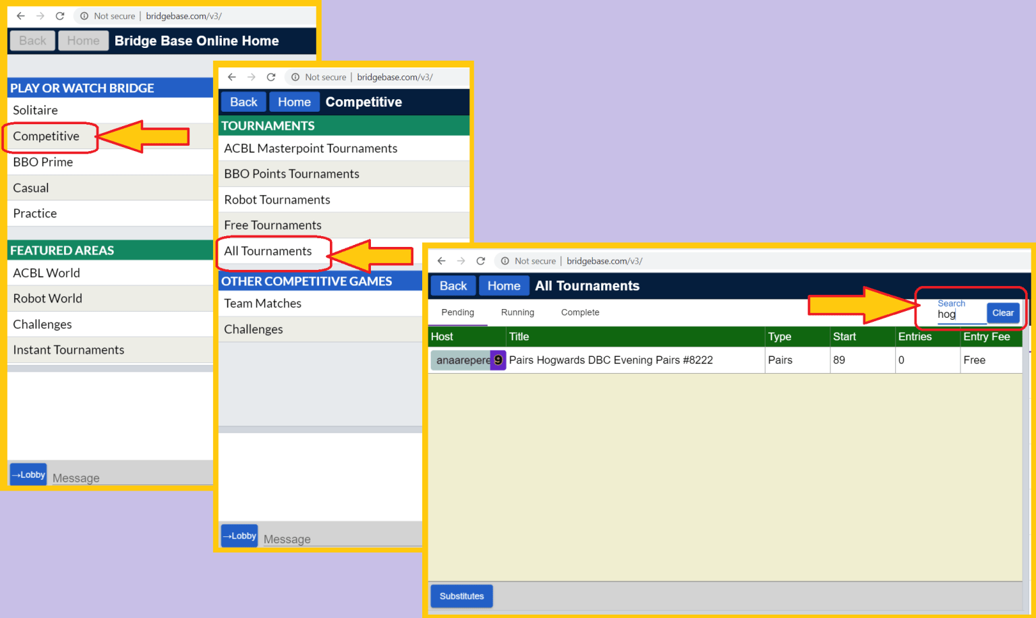Click browser back arrow in All Tournaments window

[441, 261]
